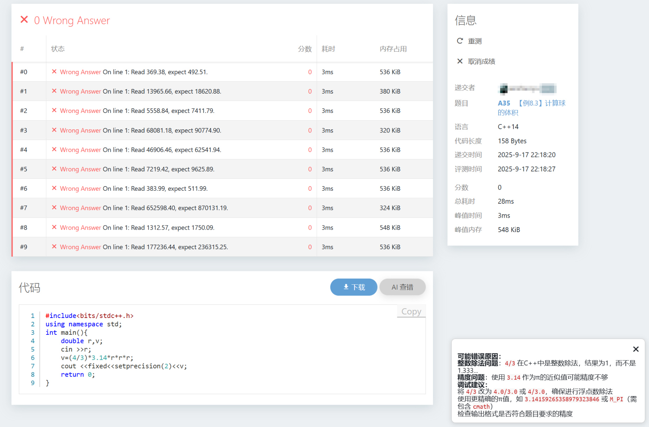Click the Wrong Answer icon on test #0

coord(54,72)
